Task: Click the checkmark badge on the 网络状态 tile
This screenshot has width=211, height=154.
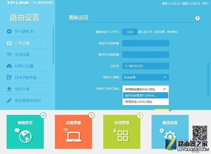Action: 43,115
